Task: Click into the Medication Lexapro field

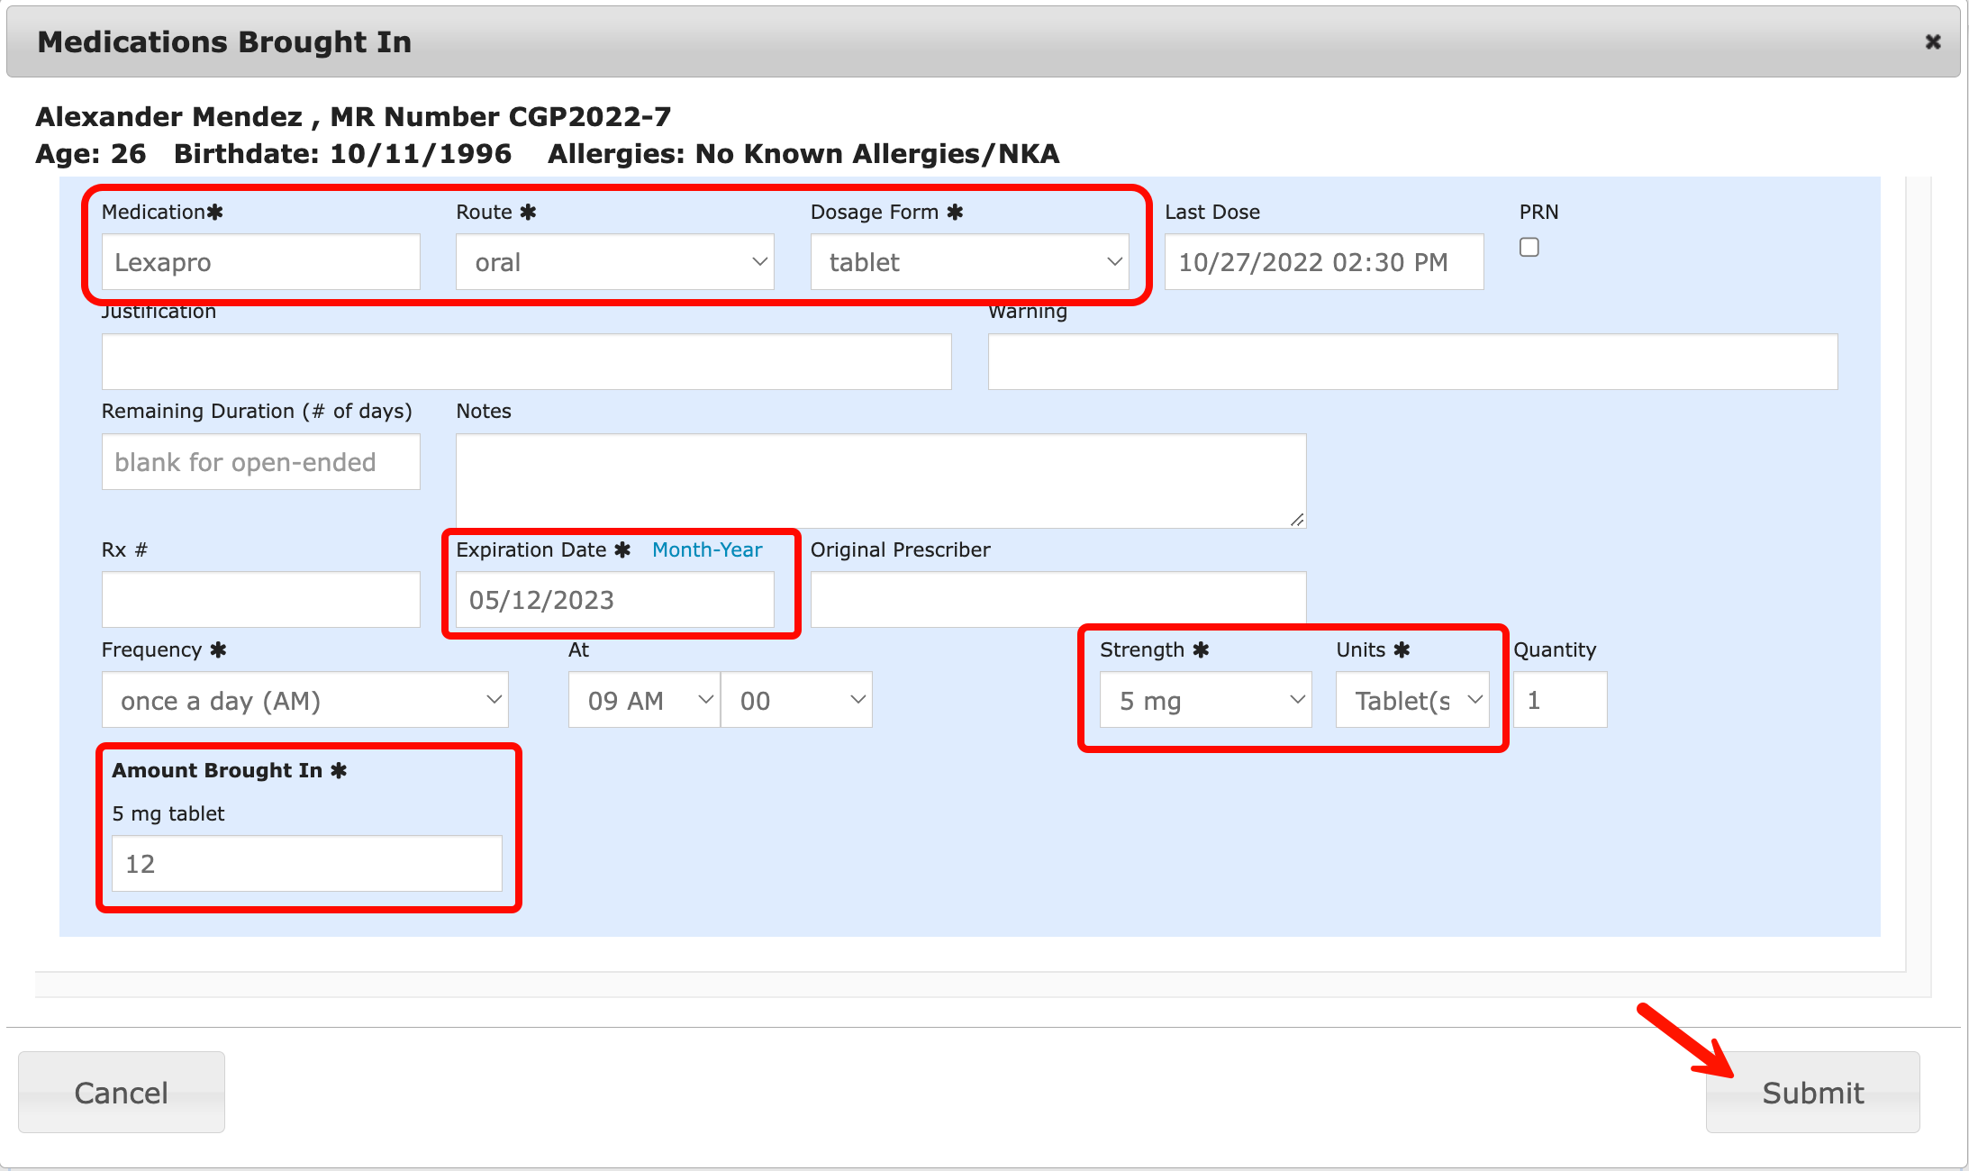Action: (x=260, y=262)
